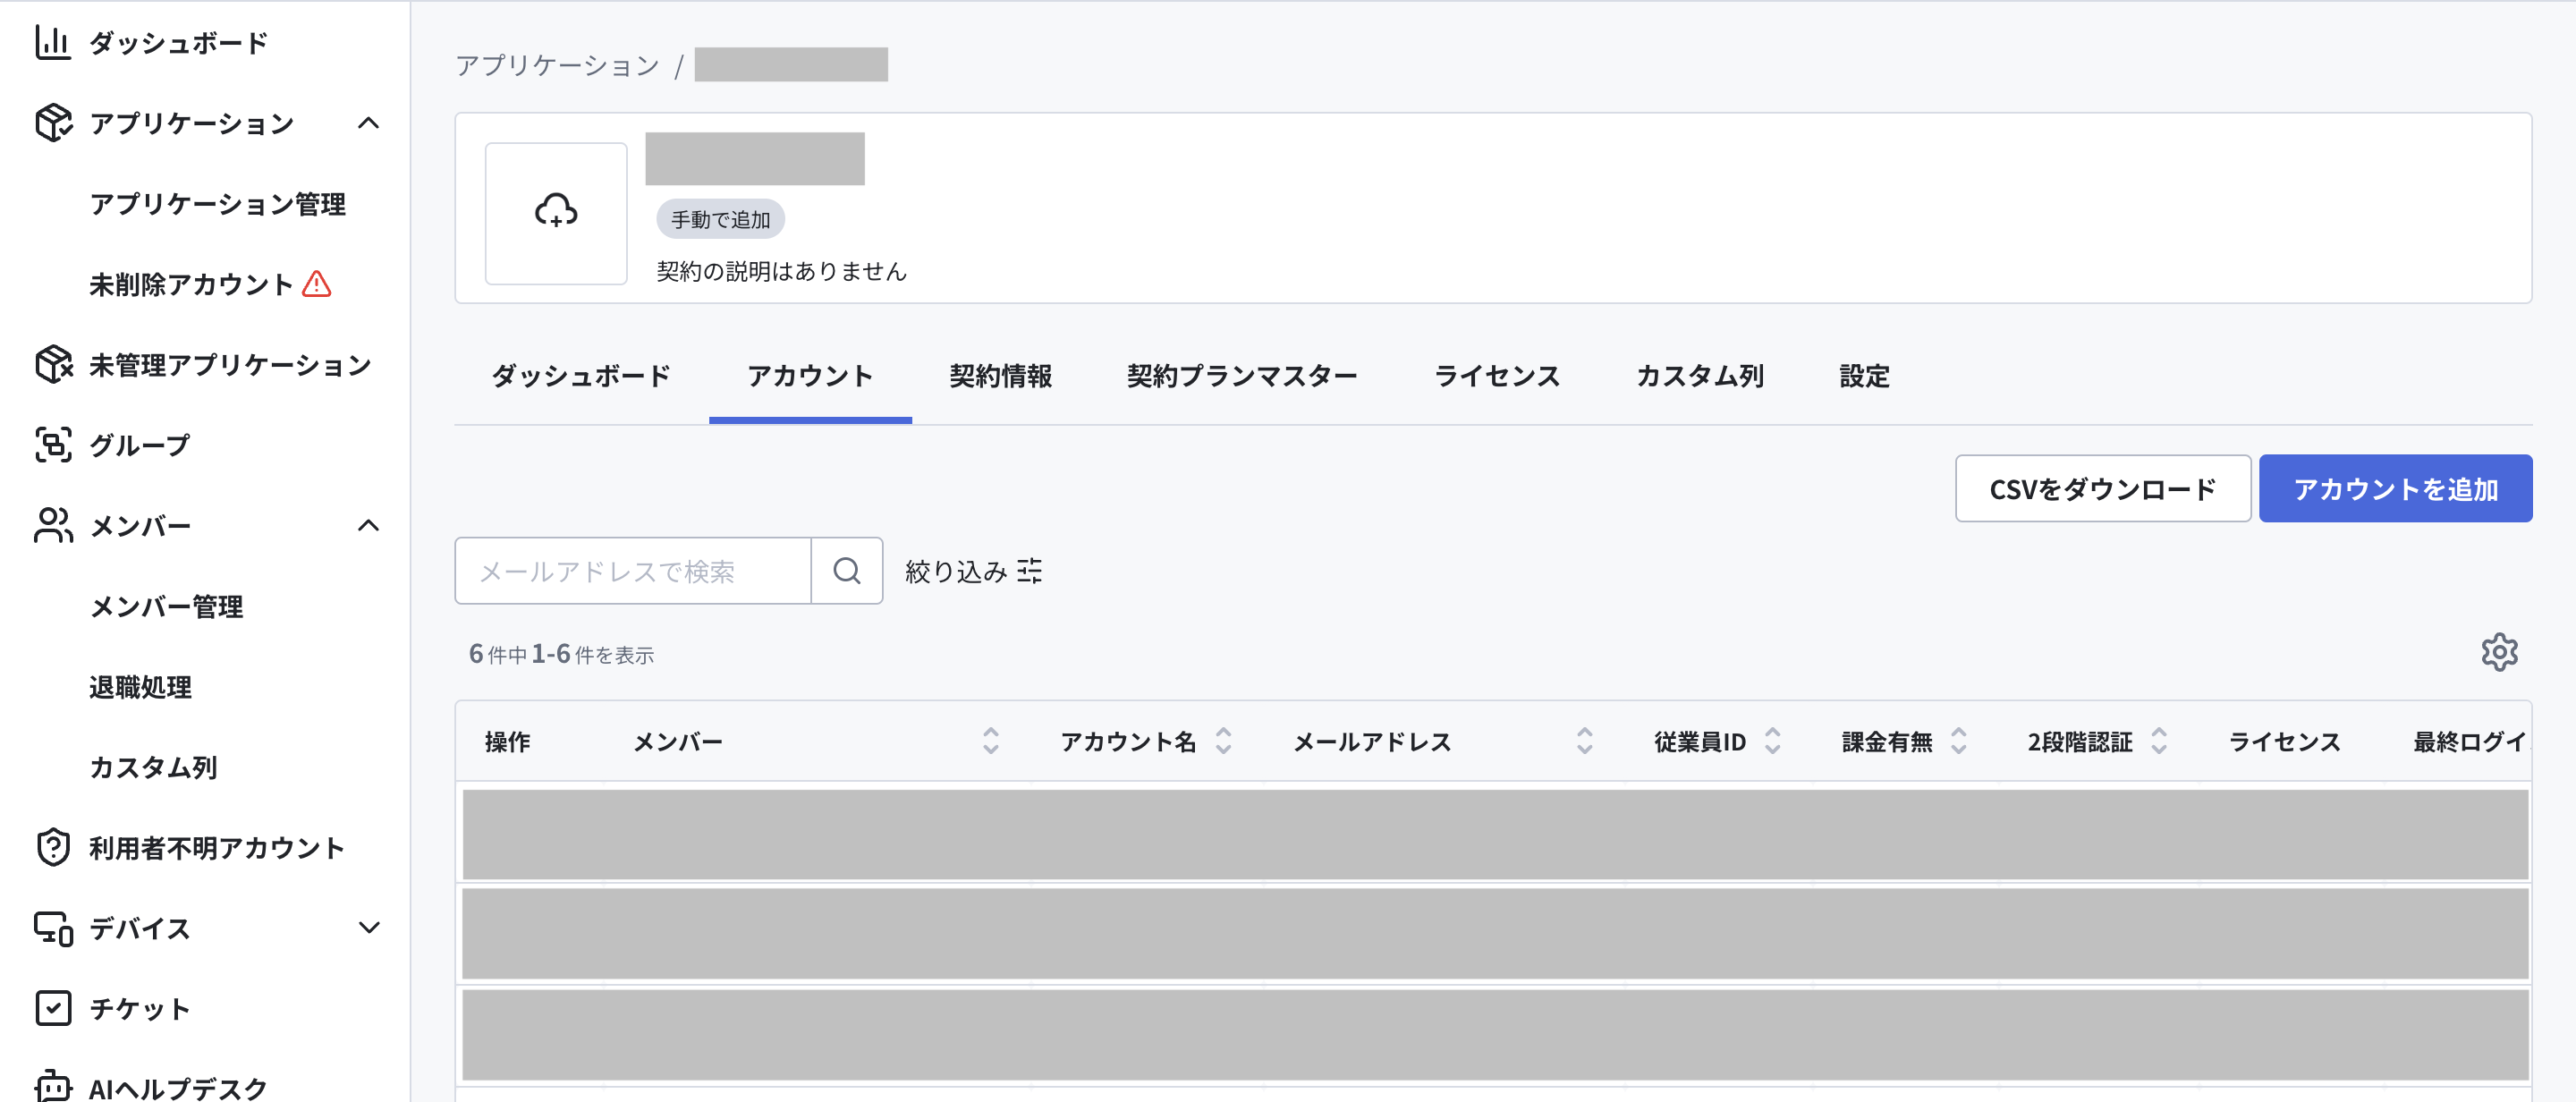Image resolution: width=2576 pixels, height=1102 pixels.
Task: Open sidebar カスタム列 under メンバー
Action: tap(153, 767)
